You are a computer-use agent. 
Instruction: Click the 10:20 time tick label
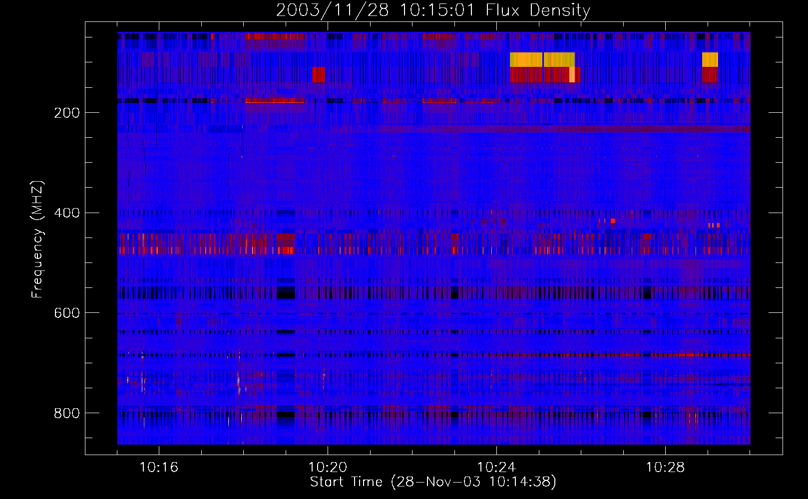pos(328,468)
